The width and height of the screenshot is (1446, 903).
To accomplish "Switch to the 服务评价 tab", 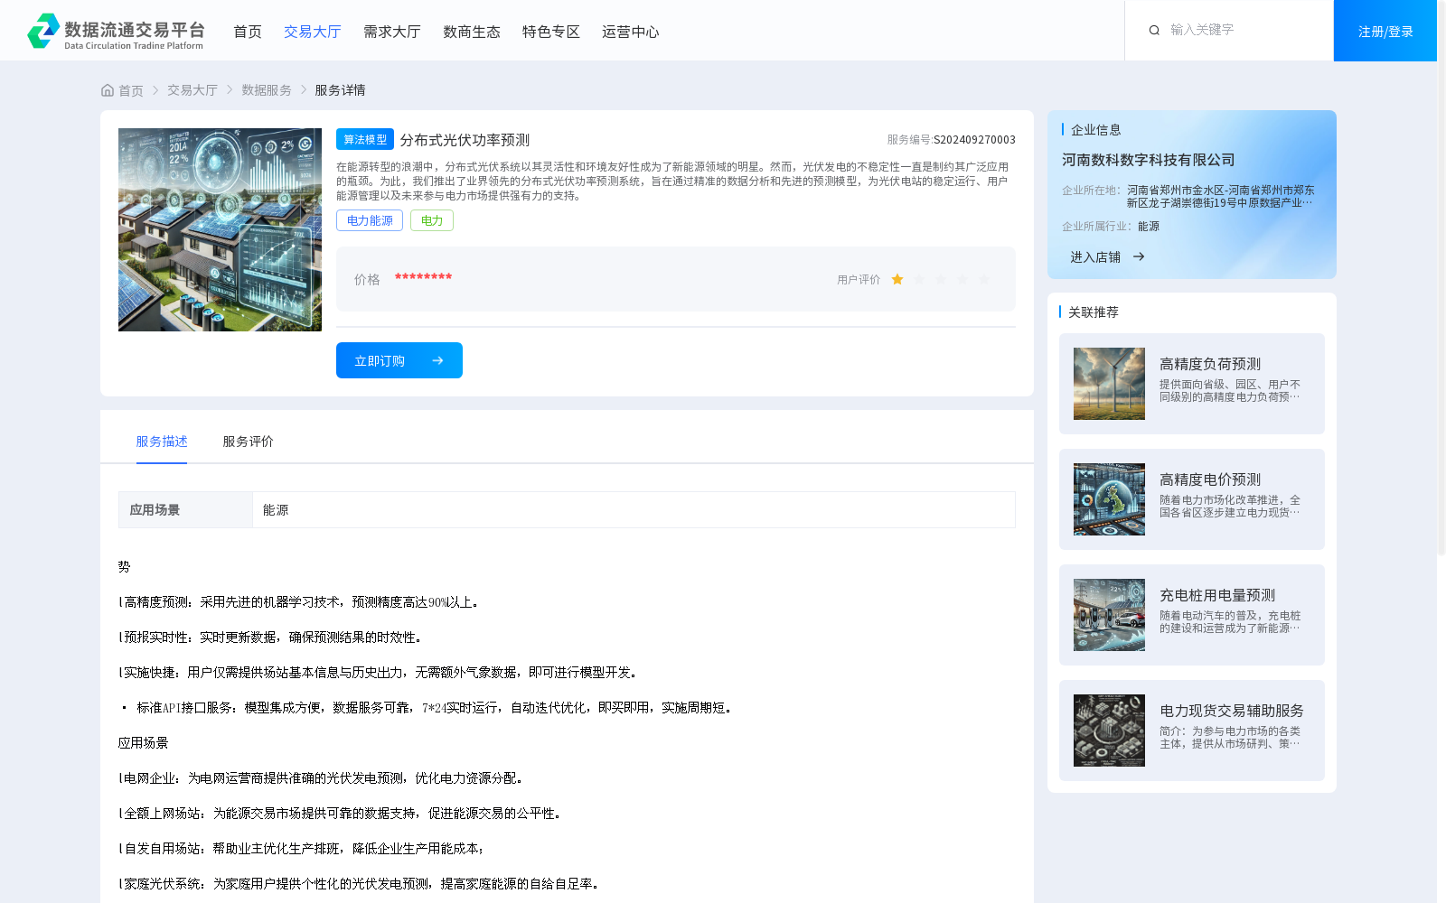I will pos(248,442).
